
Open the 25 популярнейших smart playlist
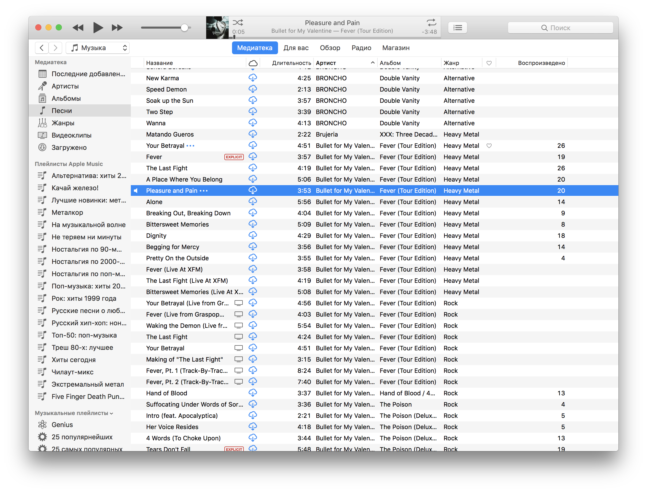click(79, 437)
